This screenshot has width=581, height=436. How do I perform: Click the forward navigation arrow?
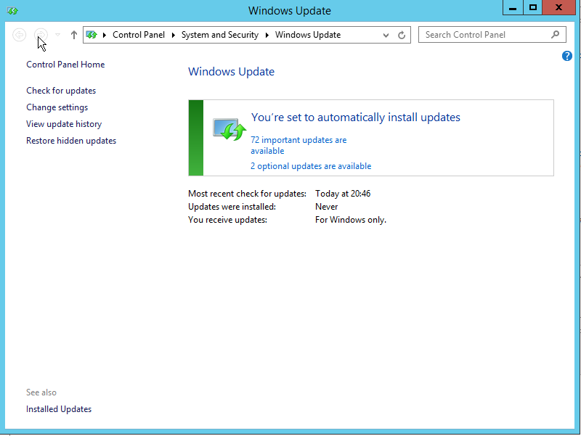41,35
